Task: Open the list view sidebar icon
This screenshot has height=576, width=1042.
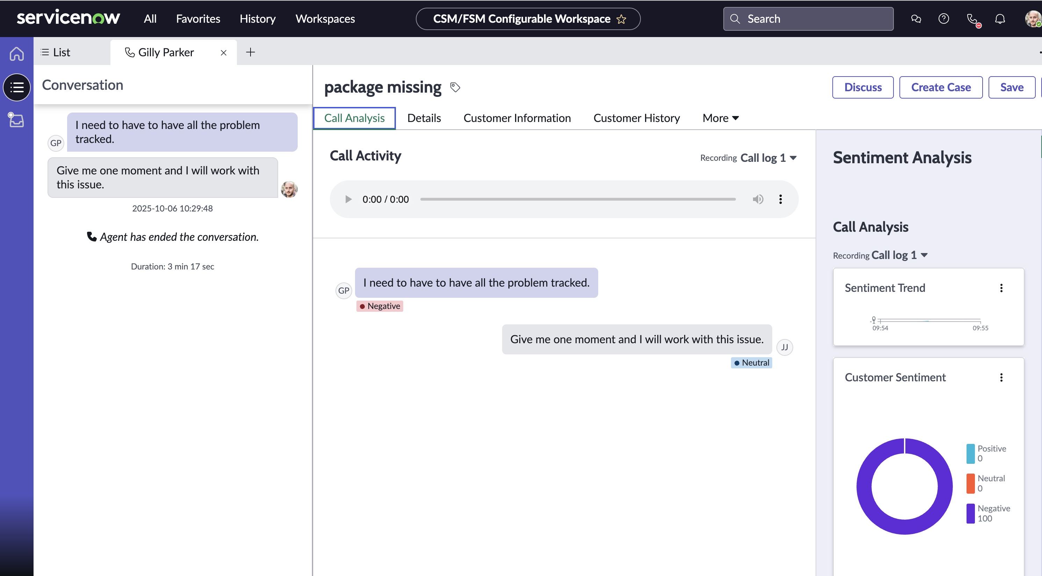Action: 16,87
